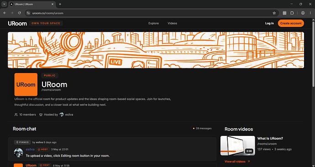The height and width of the screenshot is (167, 315).
Task: Click the /rooms/uroom path under the title
Action: click(x=51, y=90)
